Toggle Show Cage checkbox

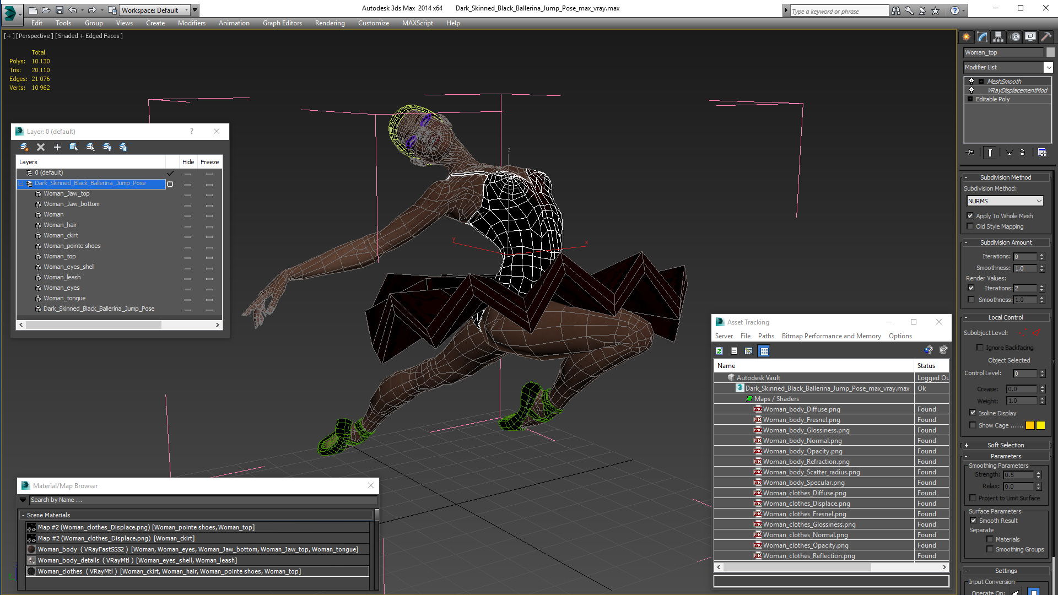click(x=973, y=425)
